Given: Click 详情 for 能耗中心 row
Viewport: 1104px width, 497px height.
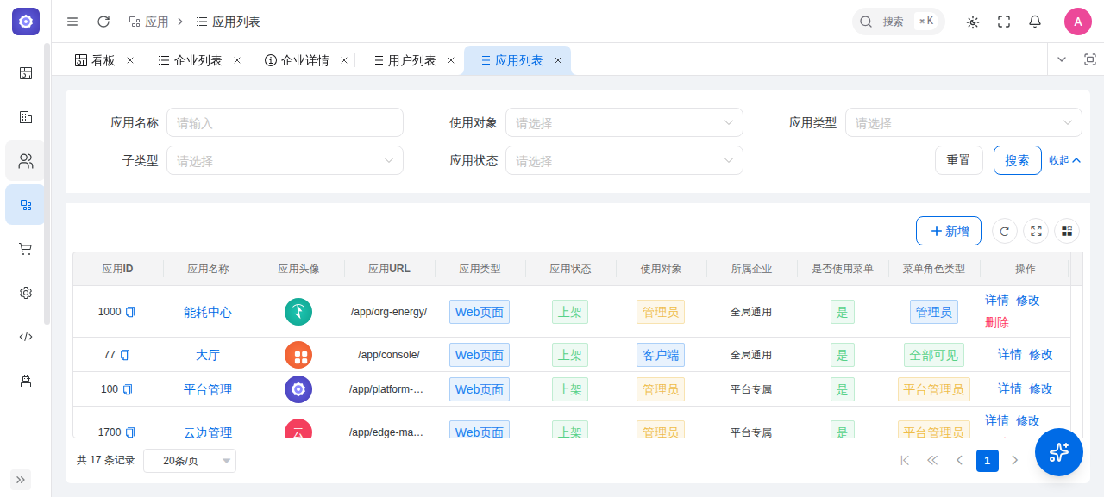Looking at the screenshot, I should 997,300.
